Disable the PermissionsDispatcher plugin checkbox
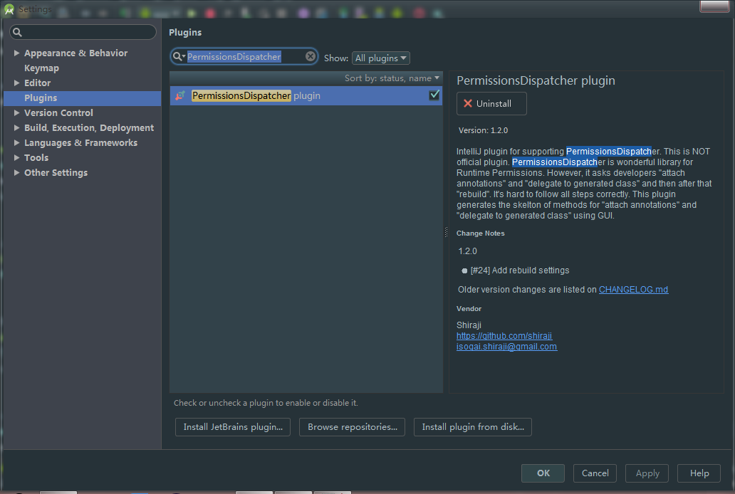The image size is (735, 494). click(434, 95)
